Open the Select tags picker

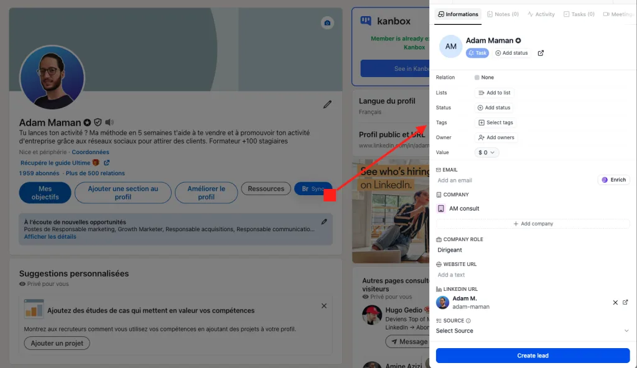tap(495, 122)
